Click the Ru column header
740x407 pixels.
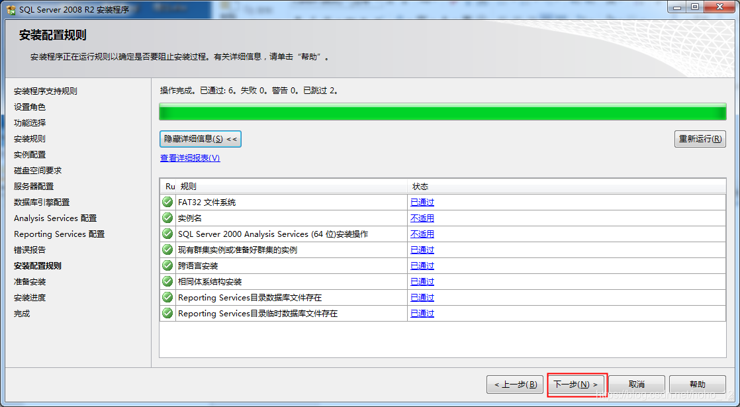[169, 186]
